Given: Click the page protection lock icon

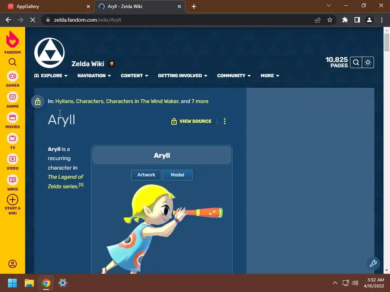Looking at the screenshot, I should (x=38, y=102).
